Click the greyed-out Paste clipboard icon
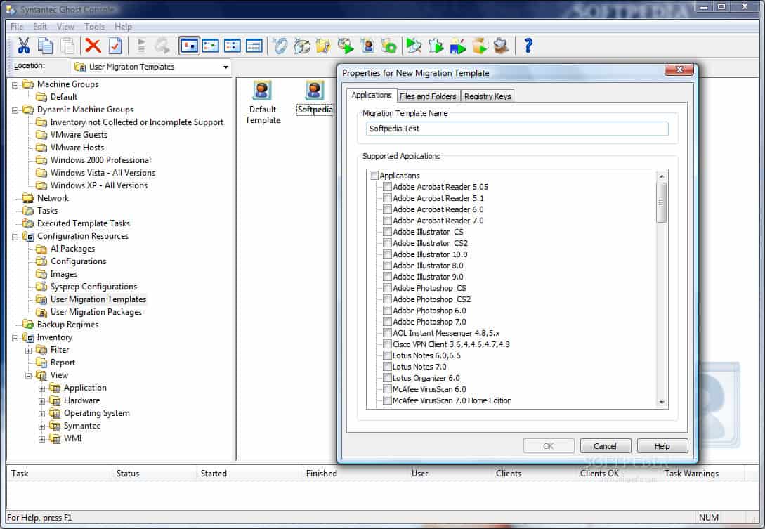Screen dimensions: 765x529 [68, 46]
